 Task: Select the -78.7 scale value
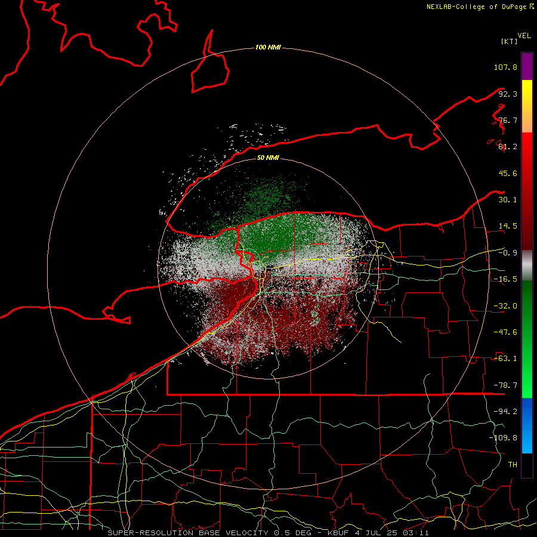click(505, 385)
